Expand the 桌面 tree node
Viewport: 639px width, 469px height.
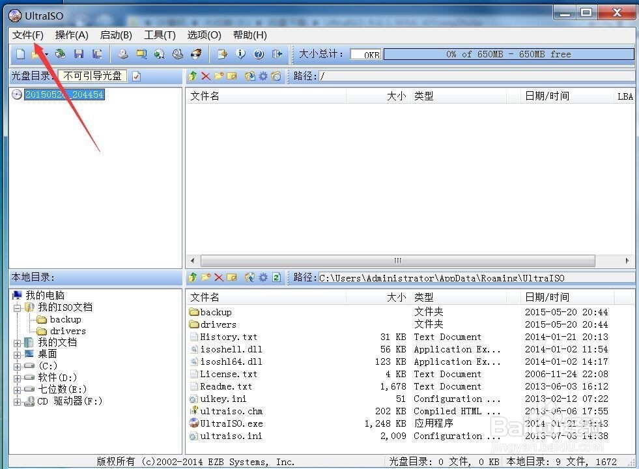(x=17, y=354)
